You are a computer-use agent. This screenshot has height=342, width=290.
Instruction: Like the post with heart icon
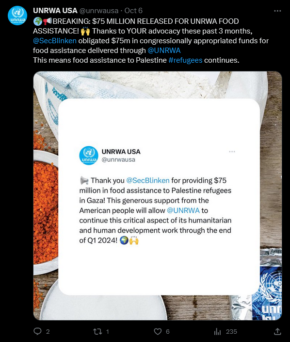pyautogui.click(x=158, y=331)
